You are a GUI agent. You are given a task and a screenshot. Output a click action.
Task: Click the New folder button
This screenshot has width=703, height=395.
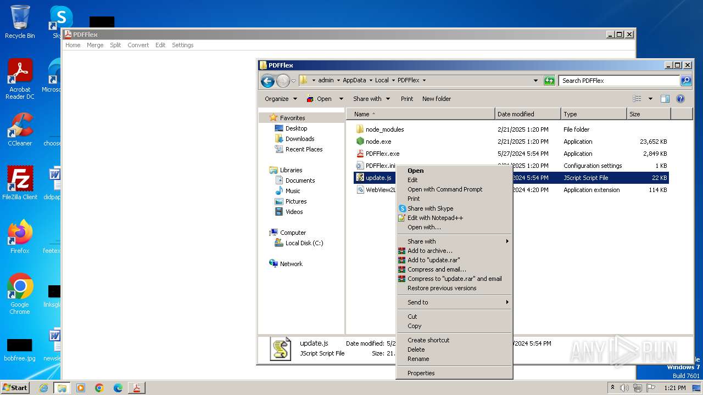click(437, 99)
